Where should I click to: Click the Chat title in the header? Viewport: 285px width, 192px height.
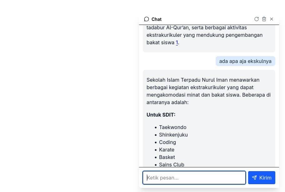[157, 19]
